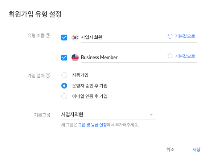The height and width of the screenshot is (160, 217).
Task: Click 기본값으로 next to 사업자 회원
Action: (185, 36)
